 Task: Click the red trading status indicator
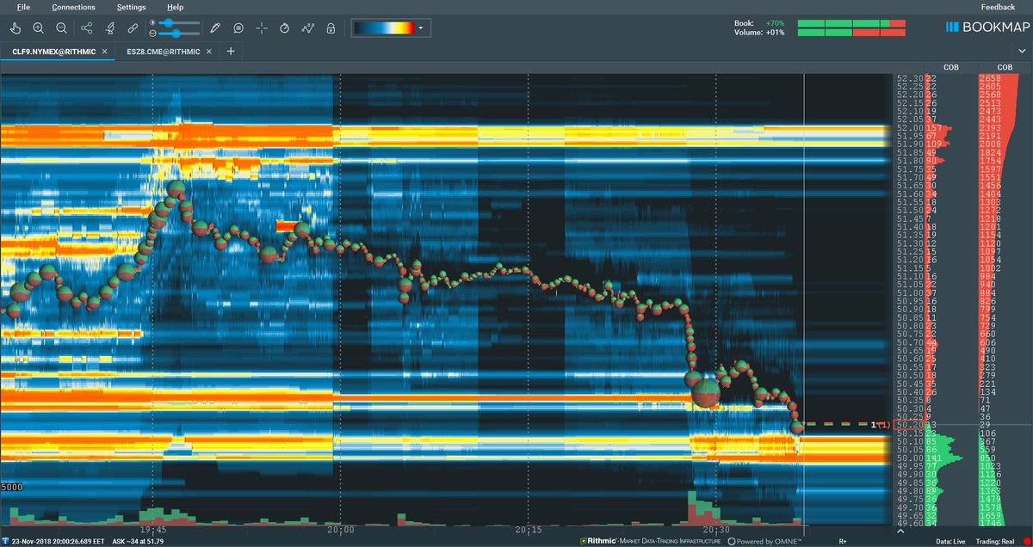pyautogui.click(x=1025, y=541)
